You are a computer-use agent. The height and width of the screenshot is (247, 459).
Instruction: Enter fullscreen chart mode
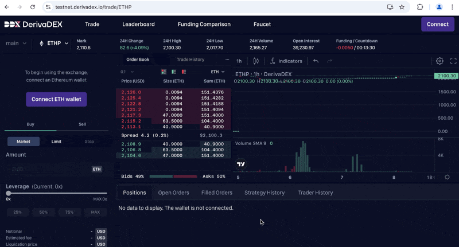(x=453, y=61)
